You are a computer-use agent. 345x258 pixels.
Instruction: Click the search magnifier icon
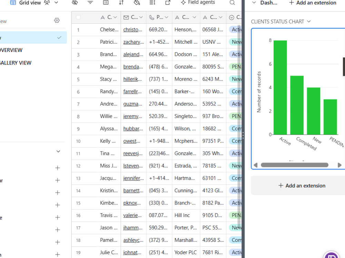pos(232,3)
